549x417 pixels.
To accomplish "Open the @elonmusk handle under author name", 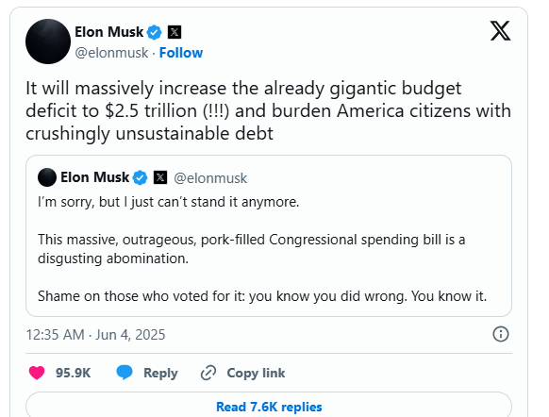I will click(111, 53).
